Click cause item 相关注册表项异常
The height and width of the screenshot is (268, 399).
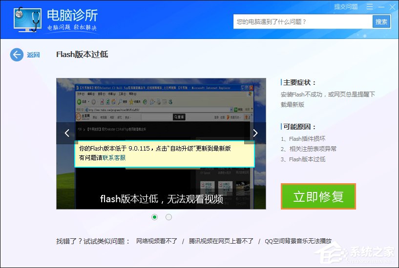pos(309,149)
